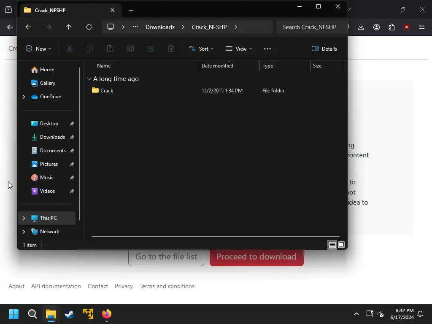Viewport: 432px width, 324px height.
Task: Switch to large thumbnails view layout
Action: 341,245
